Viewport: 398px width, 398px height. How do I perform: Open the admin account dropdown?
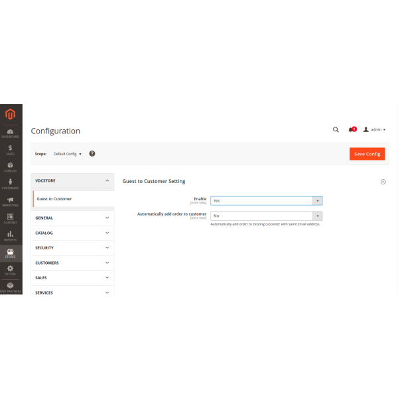(x=375, y=130)
